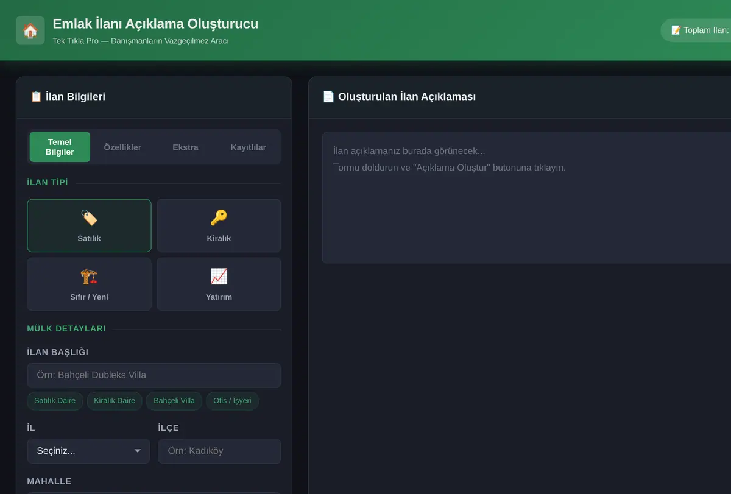The width and height of the screenshot is (731, 494).
Task: Click the house logo icon in header
Action: pos(30,30)
